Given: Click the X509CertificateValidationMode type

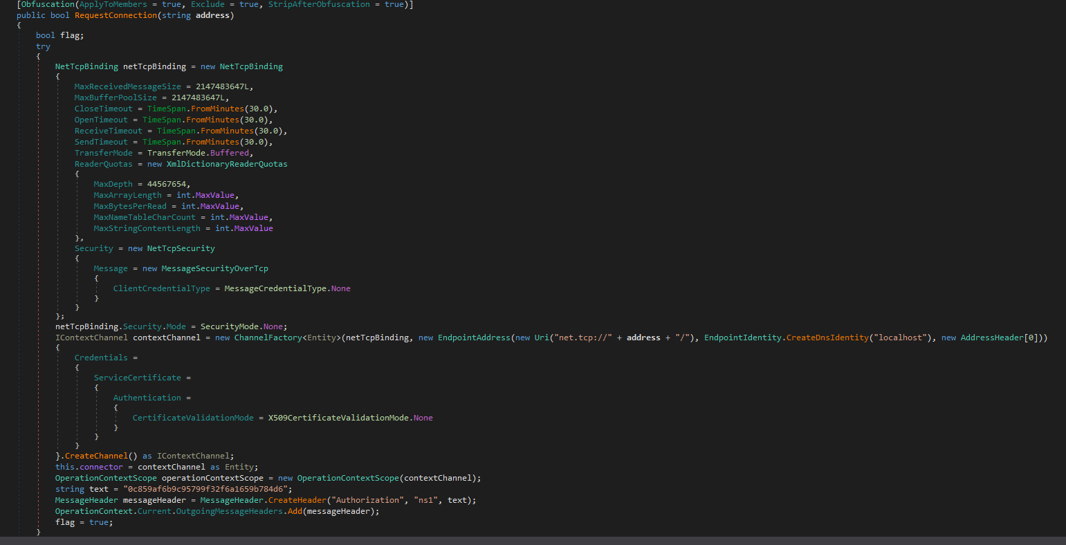Looking at the screenshot, I should click(338, 418).
